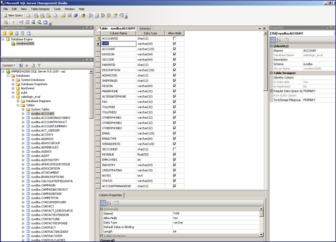Click the Description property field in Properties
The width and height of the screenshot is (336, 242).
tap(319, 60)
